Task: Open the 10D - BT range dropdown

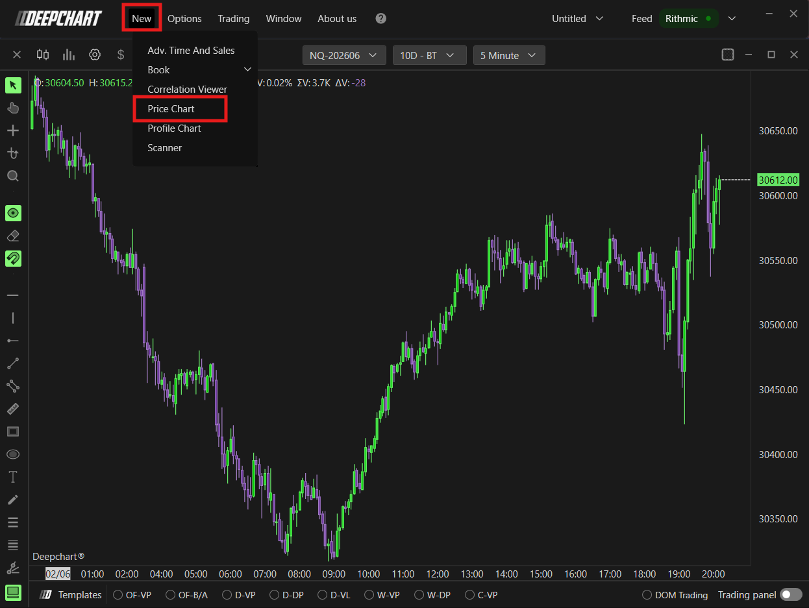Action: pos(430,56)
